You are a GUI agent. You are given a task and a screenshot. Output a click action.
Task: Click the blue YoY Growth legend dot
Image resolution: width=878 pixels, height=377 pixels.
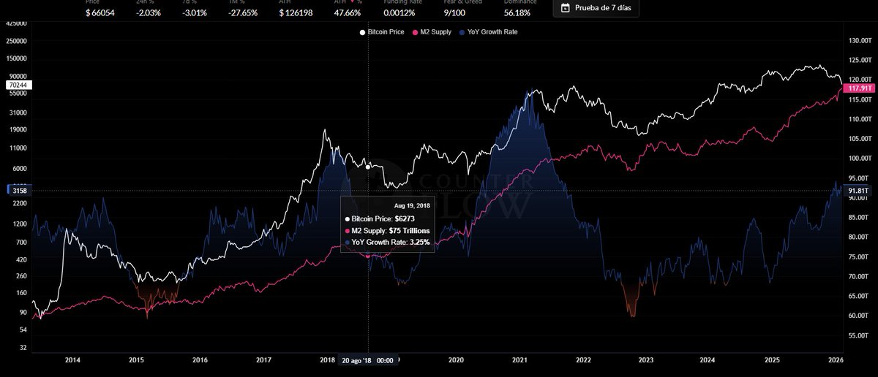(x=462, y=32)
